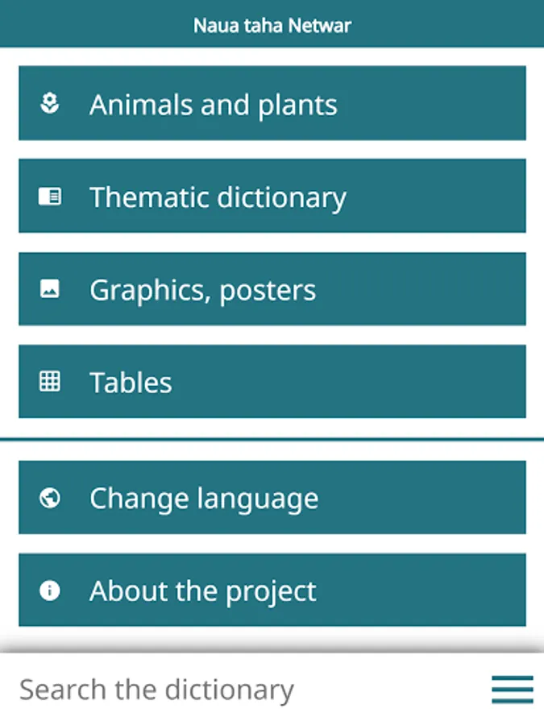This screenshot has height=725, width=544.
Task: Select the info icon for About the project
Action: click(49, 590)
